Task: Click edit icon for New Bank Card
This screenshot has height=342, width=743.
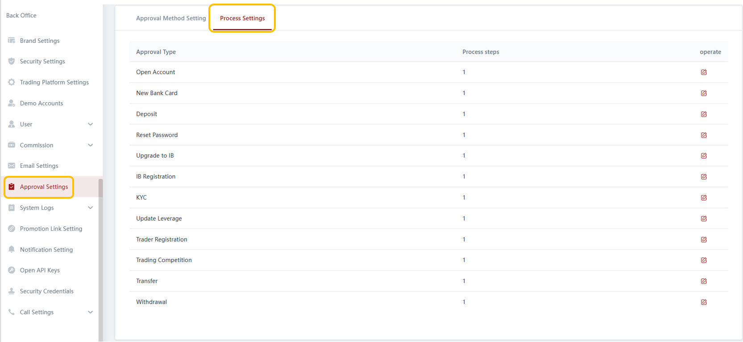Action: (704, 93)
